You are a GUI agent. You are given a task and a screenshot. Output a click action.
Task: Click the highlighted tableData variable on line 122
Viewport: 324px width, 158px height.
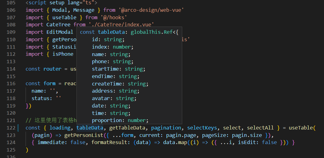pos(90,128)
